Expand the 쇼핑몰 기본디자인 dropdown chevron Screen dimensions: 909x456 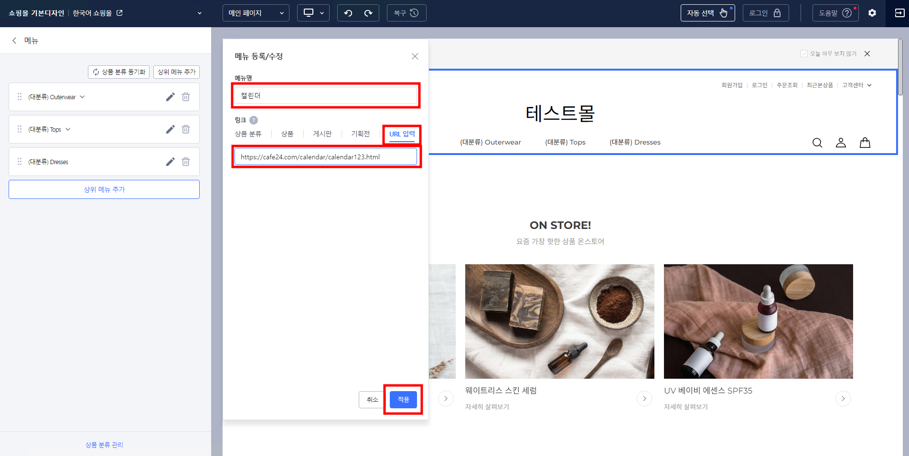[200, 13]
